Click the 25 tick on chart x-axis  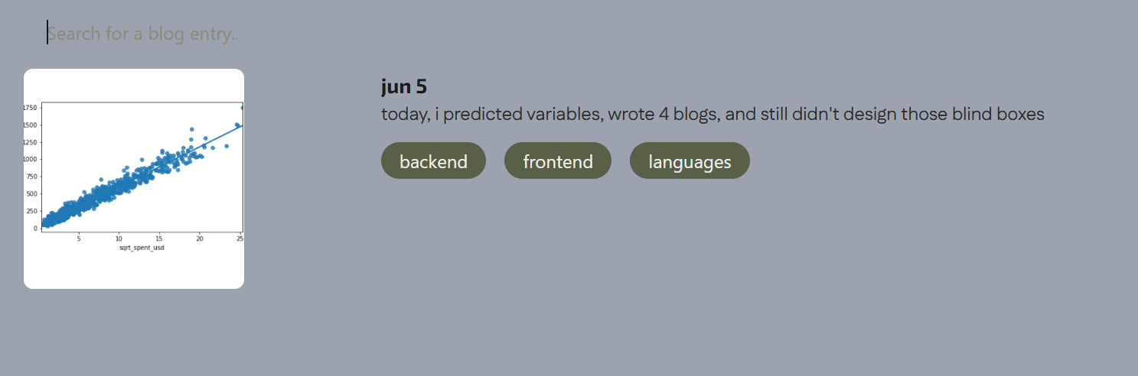click(x=240, y=238)
